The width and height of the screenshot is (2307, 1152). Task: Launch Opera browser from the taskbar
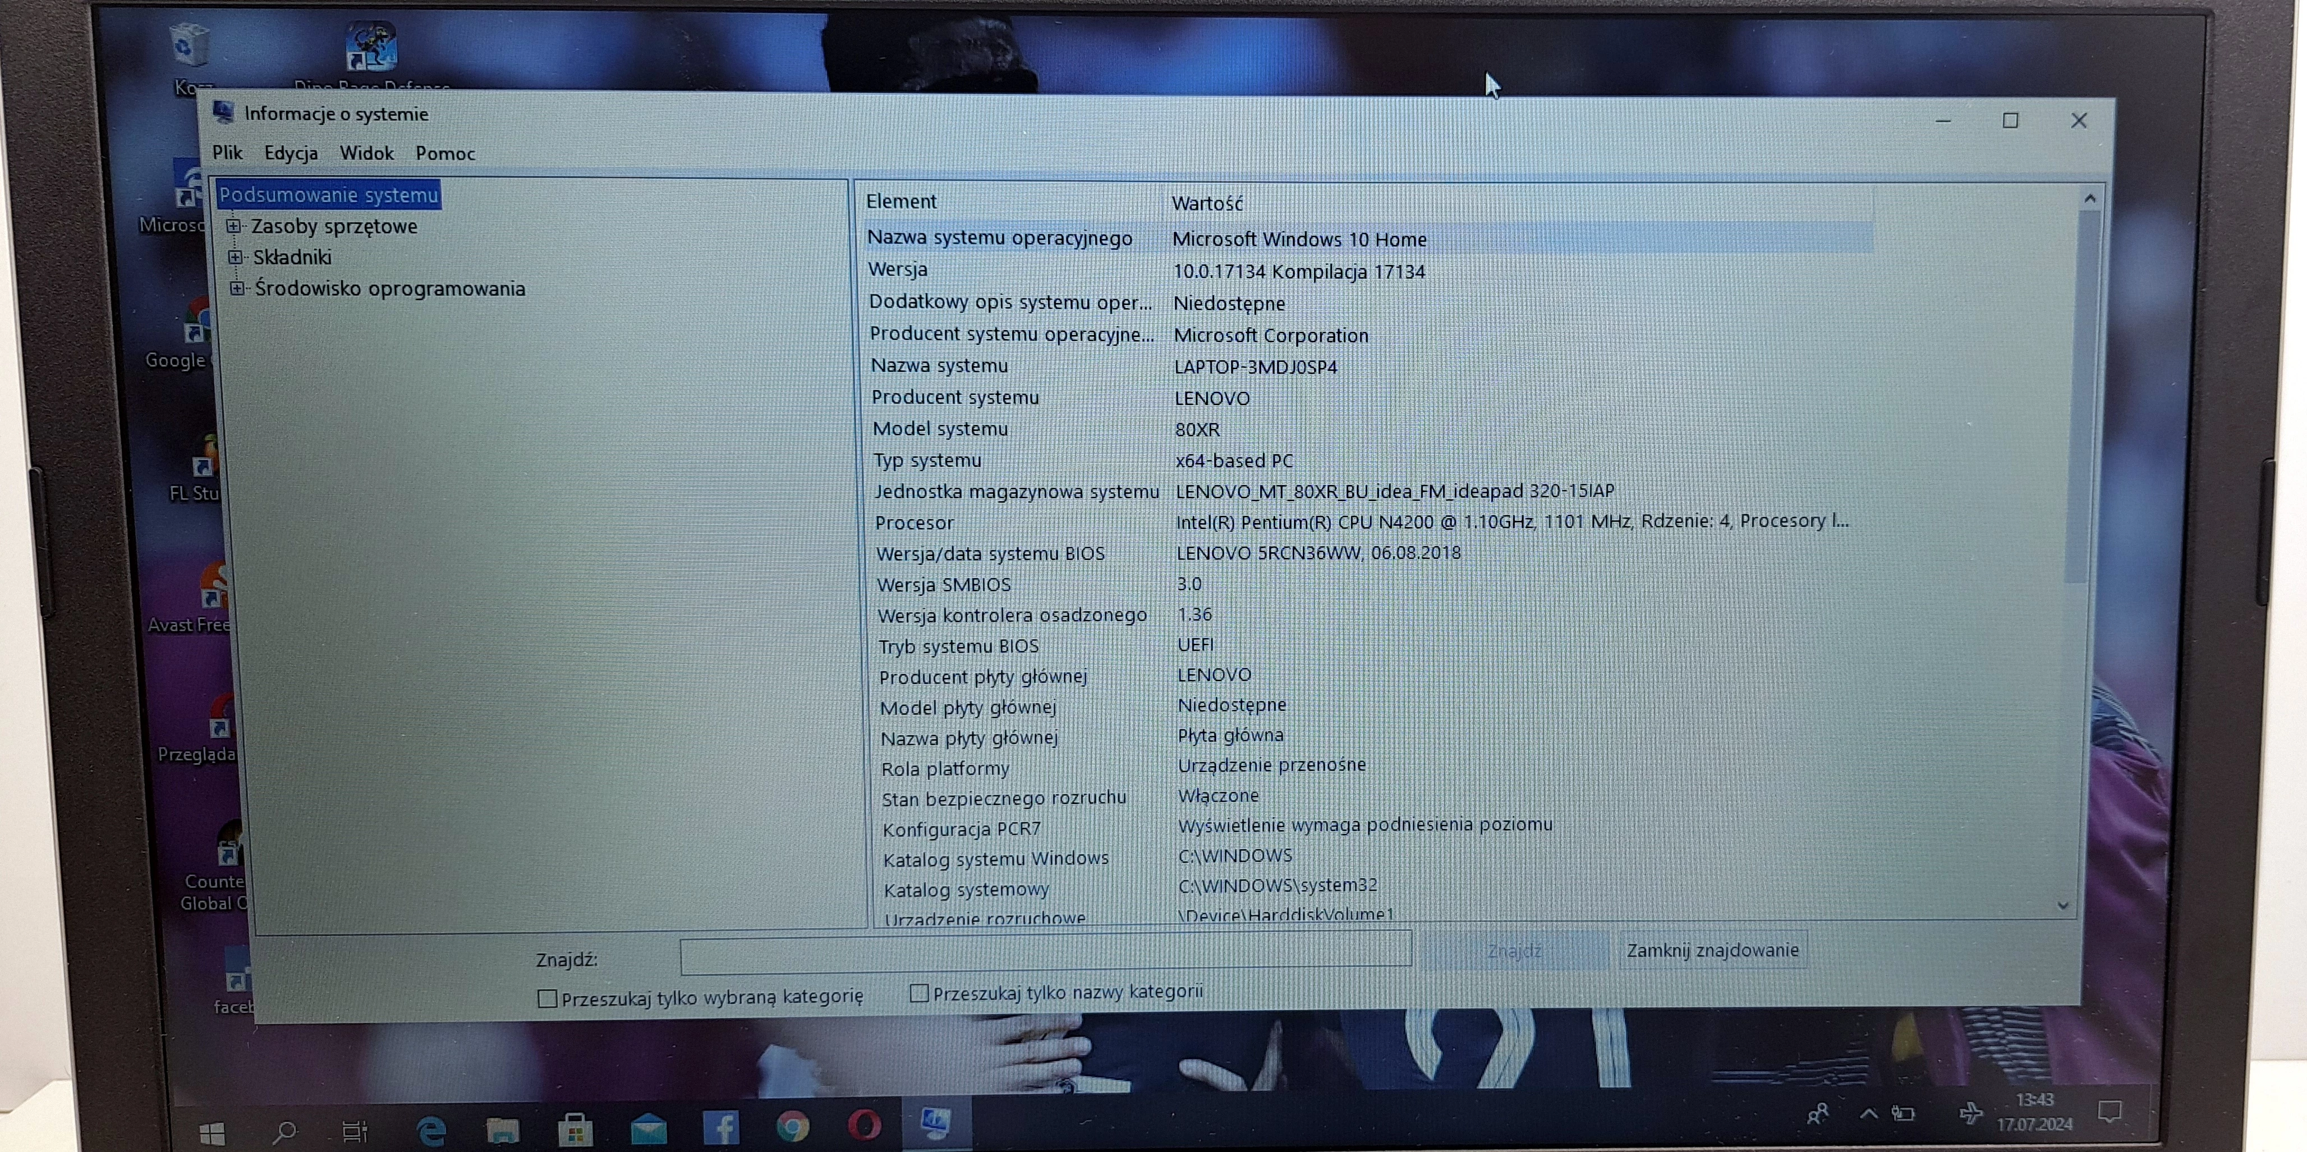coord(864,1125)
